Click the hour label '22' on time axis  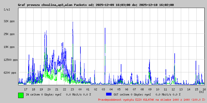pyautogui.click(x=64, y=89)
